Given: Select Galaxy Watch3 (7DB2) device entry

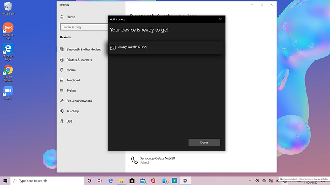Looking at the screenshot, I should tap(166, 47).
